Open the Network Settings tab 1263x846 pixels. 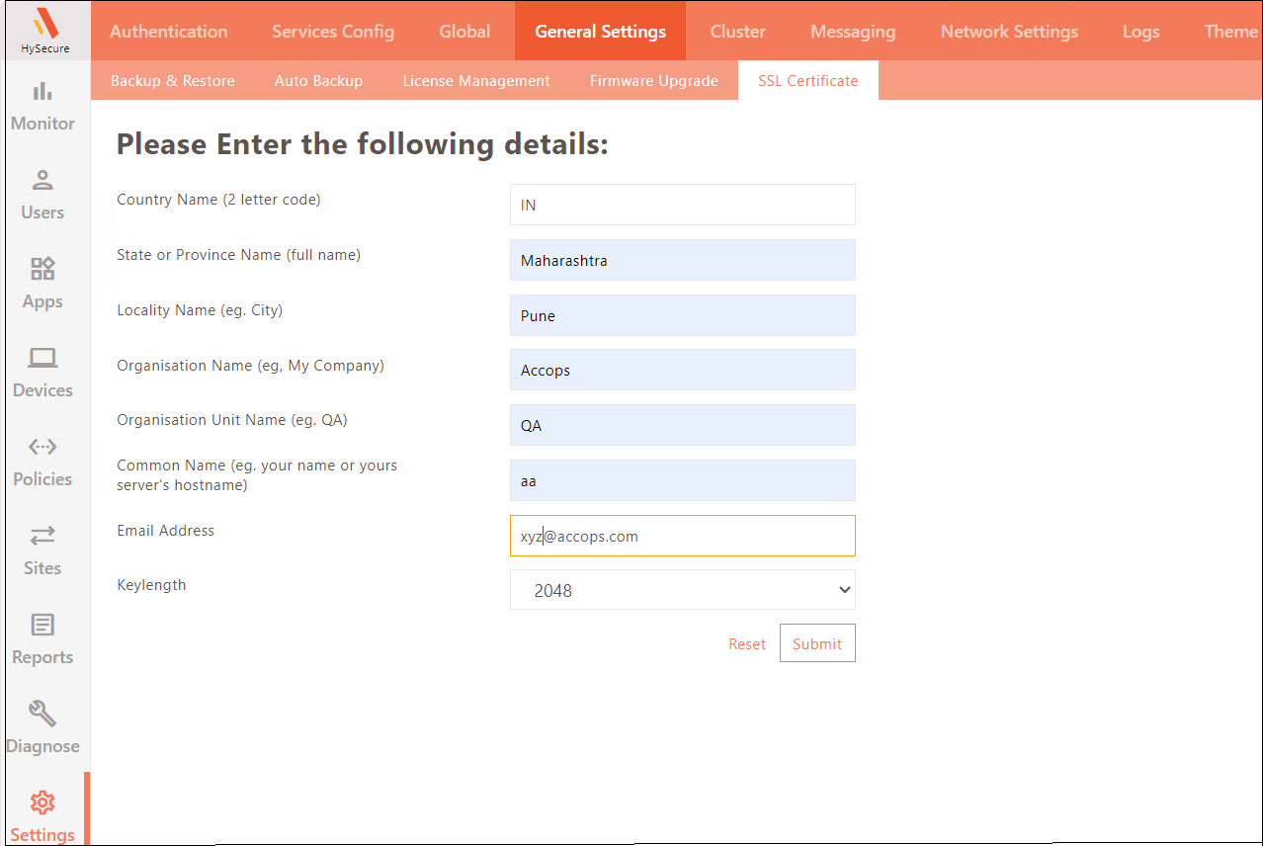(x=1009, y=32)
